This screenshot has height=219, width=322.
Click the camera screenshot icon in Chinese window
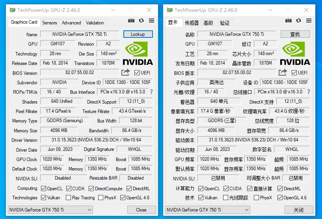click(x=288, y=21)
